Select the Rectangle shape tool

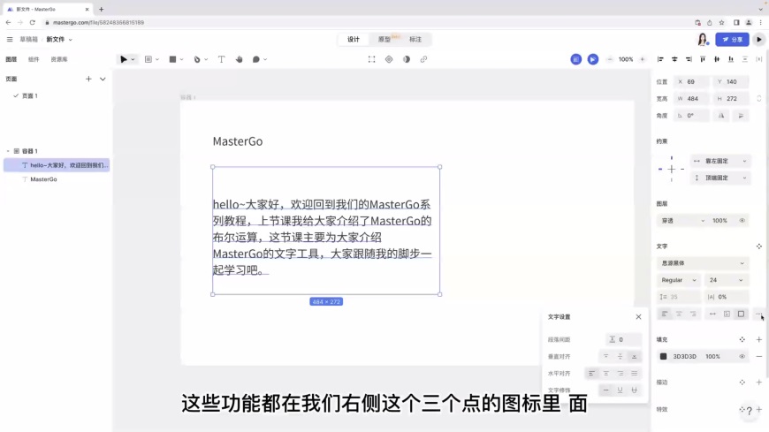[172, 59]
